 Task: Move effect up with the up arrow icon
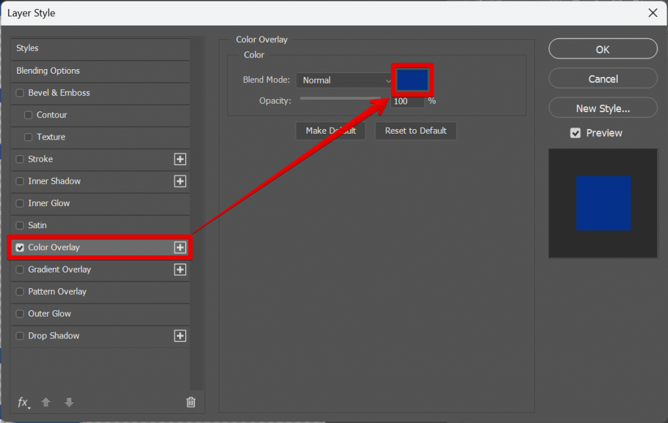pyautogui.click(x=46, y=402)
